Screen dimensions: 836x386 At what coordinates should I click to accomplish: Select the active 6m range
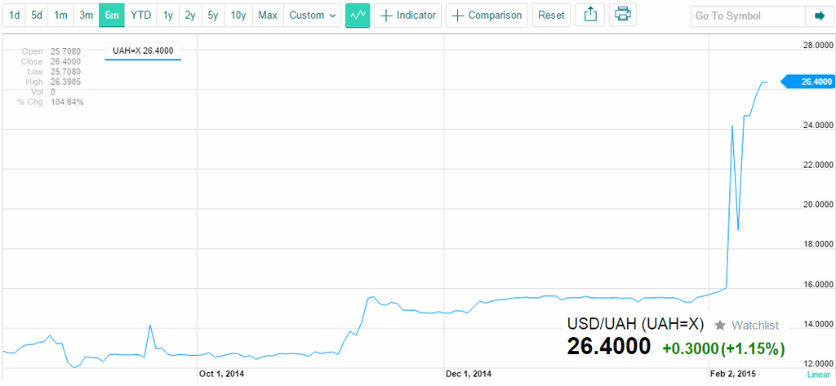tap(111, 16)
